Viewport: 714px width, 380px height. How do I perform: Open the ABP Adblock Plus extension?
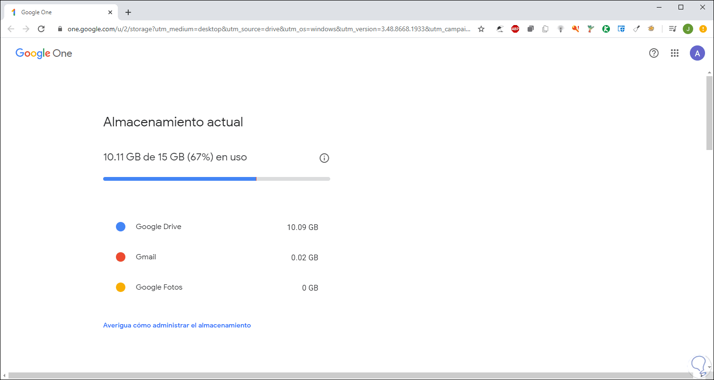[515, 29]
